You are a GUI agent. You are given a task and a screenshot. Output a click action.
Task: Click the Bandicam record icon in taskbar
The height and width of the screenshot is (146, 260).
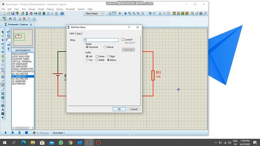point(98,142)
